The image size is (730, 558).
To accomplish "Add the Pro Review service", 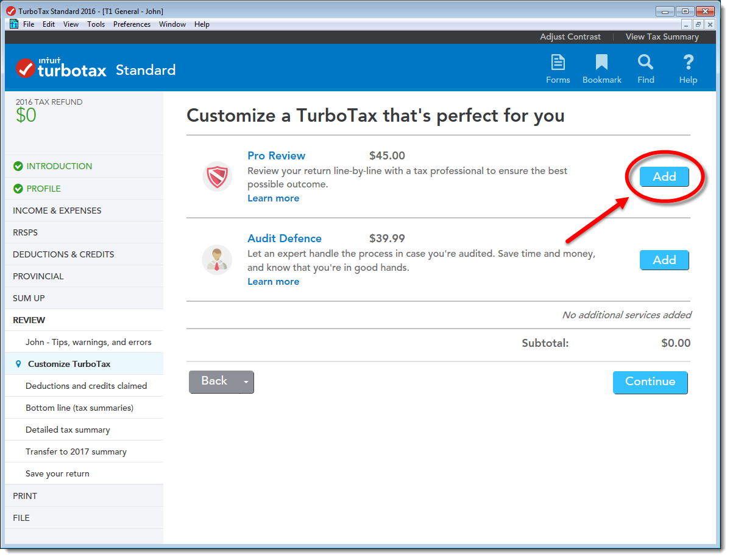I will click(664, 176).
